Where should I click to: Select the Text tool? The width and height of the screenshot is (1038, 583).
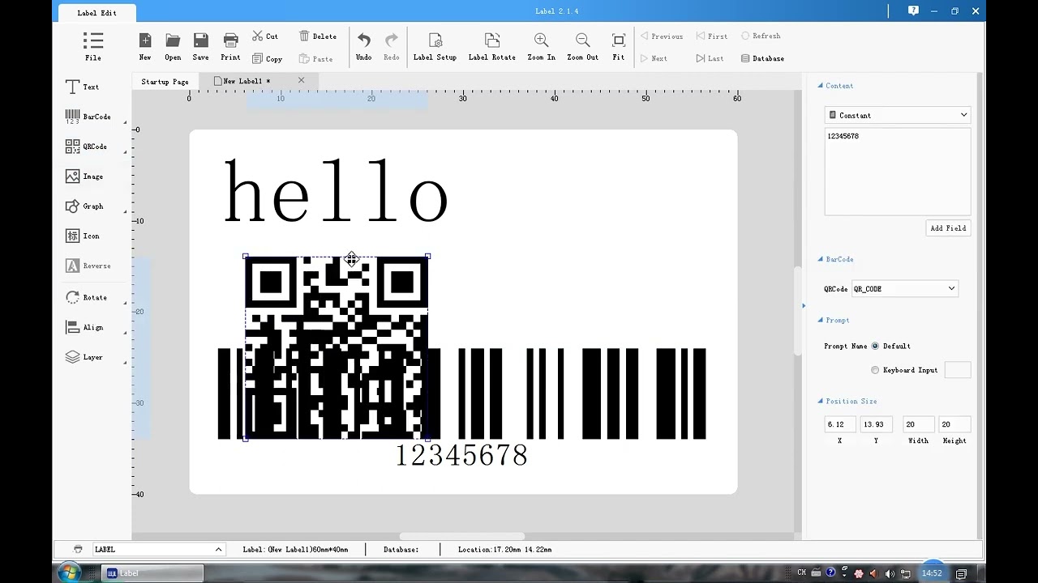point(82,87)
